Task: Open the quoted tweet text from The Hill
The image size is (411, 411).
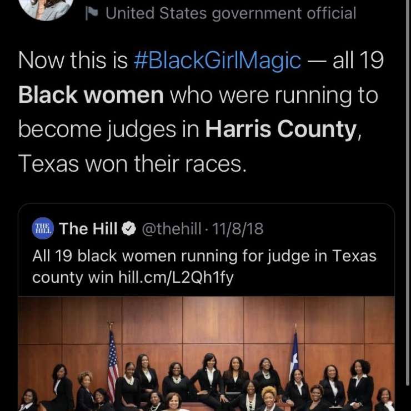Action: click(x=204, y=267)
